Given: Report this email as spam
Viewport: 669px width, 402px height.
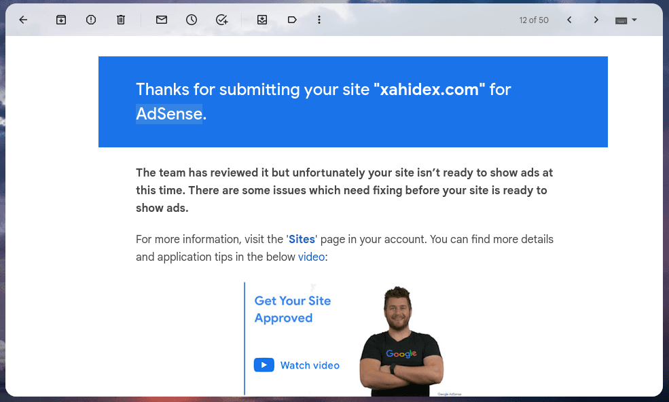Looking at the screenshot, I should coord(90,20).
